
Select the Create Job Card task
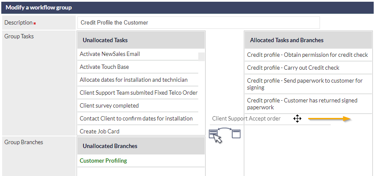(x=138, y=131)
